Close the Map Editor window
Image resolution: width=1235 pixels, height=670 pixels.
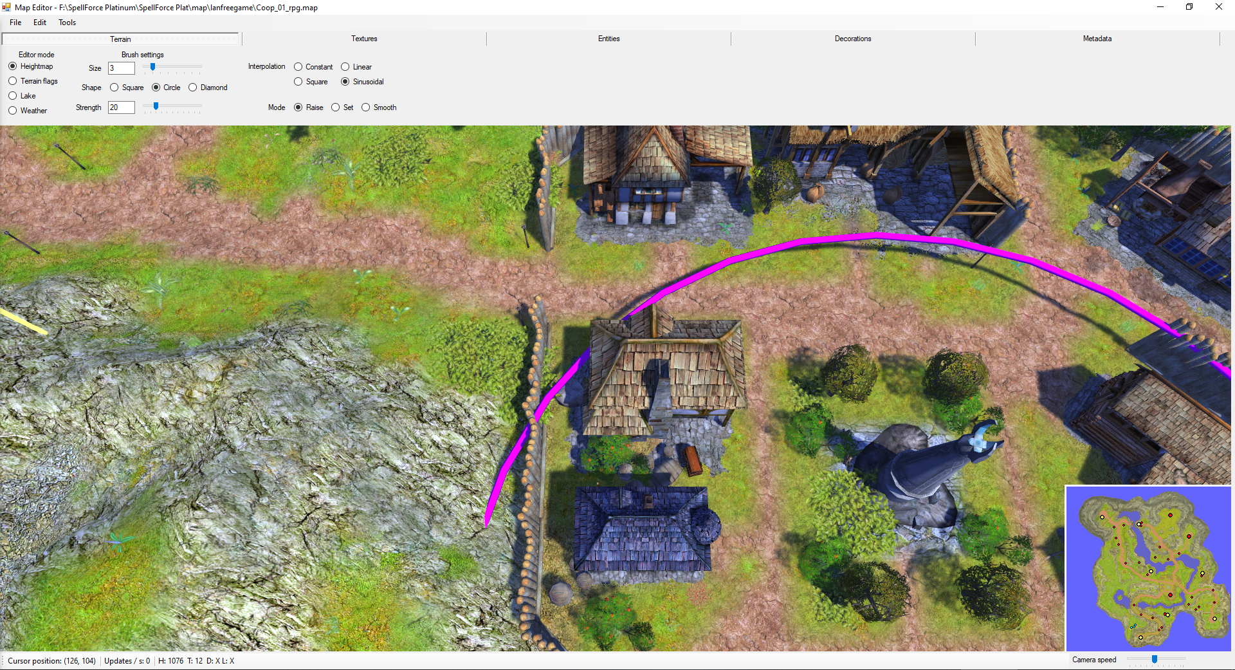1219,7
